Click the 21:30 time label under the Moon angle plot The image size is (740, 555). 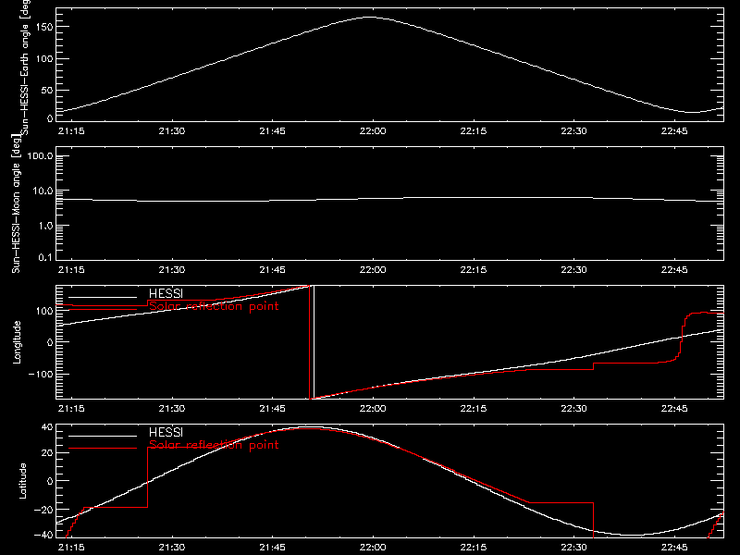(172, 269)
